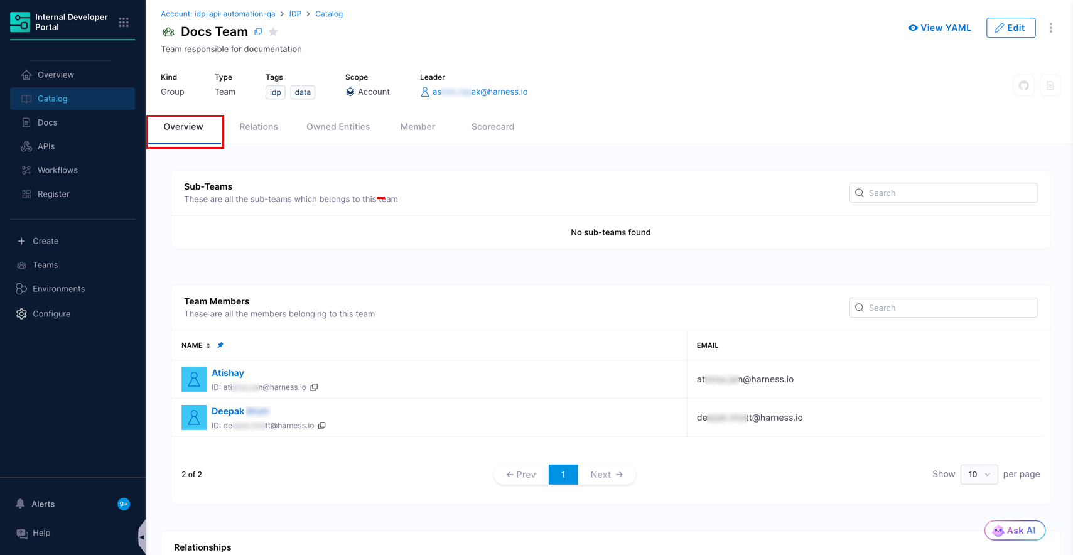Screen dimensions: 1073x555
Task: Open the Ask AI assistant
Action: tap(1015, 531)
